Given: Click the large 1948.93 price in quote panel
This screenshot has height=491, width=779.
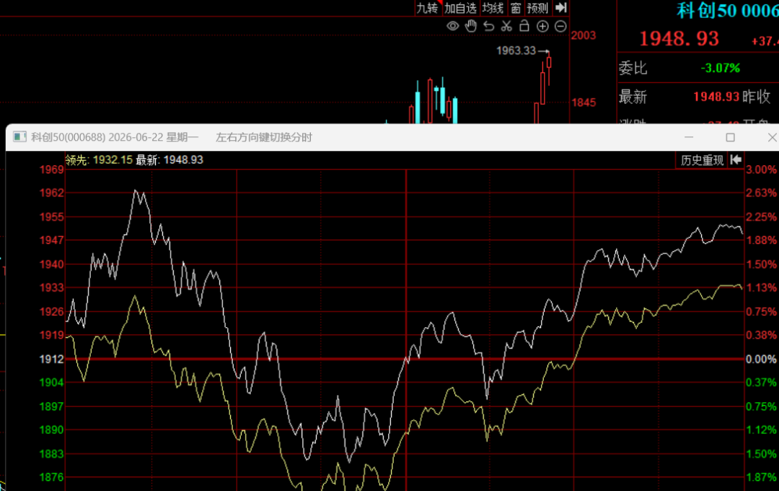Looking at the screenshot, I should click(x=679, y=38).
